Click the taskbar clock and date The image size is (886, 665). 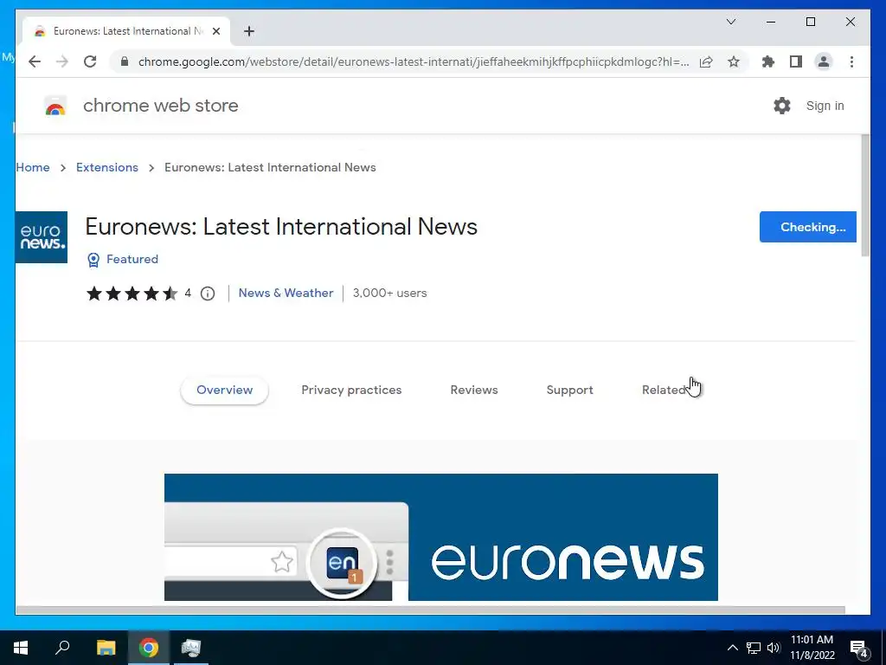tap(812, 648)
